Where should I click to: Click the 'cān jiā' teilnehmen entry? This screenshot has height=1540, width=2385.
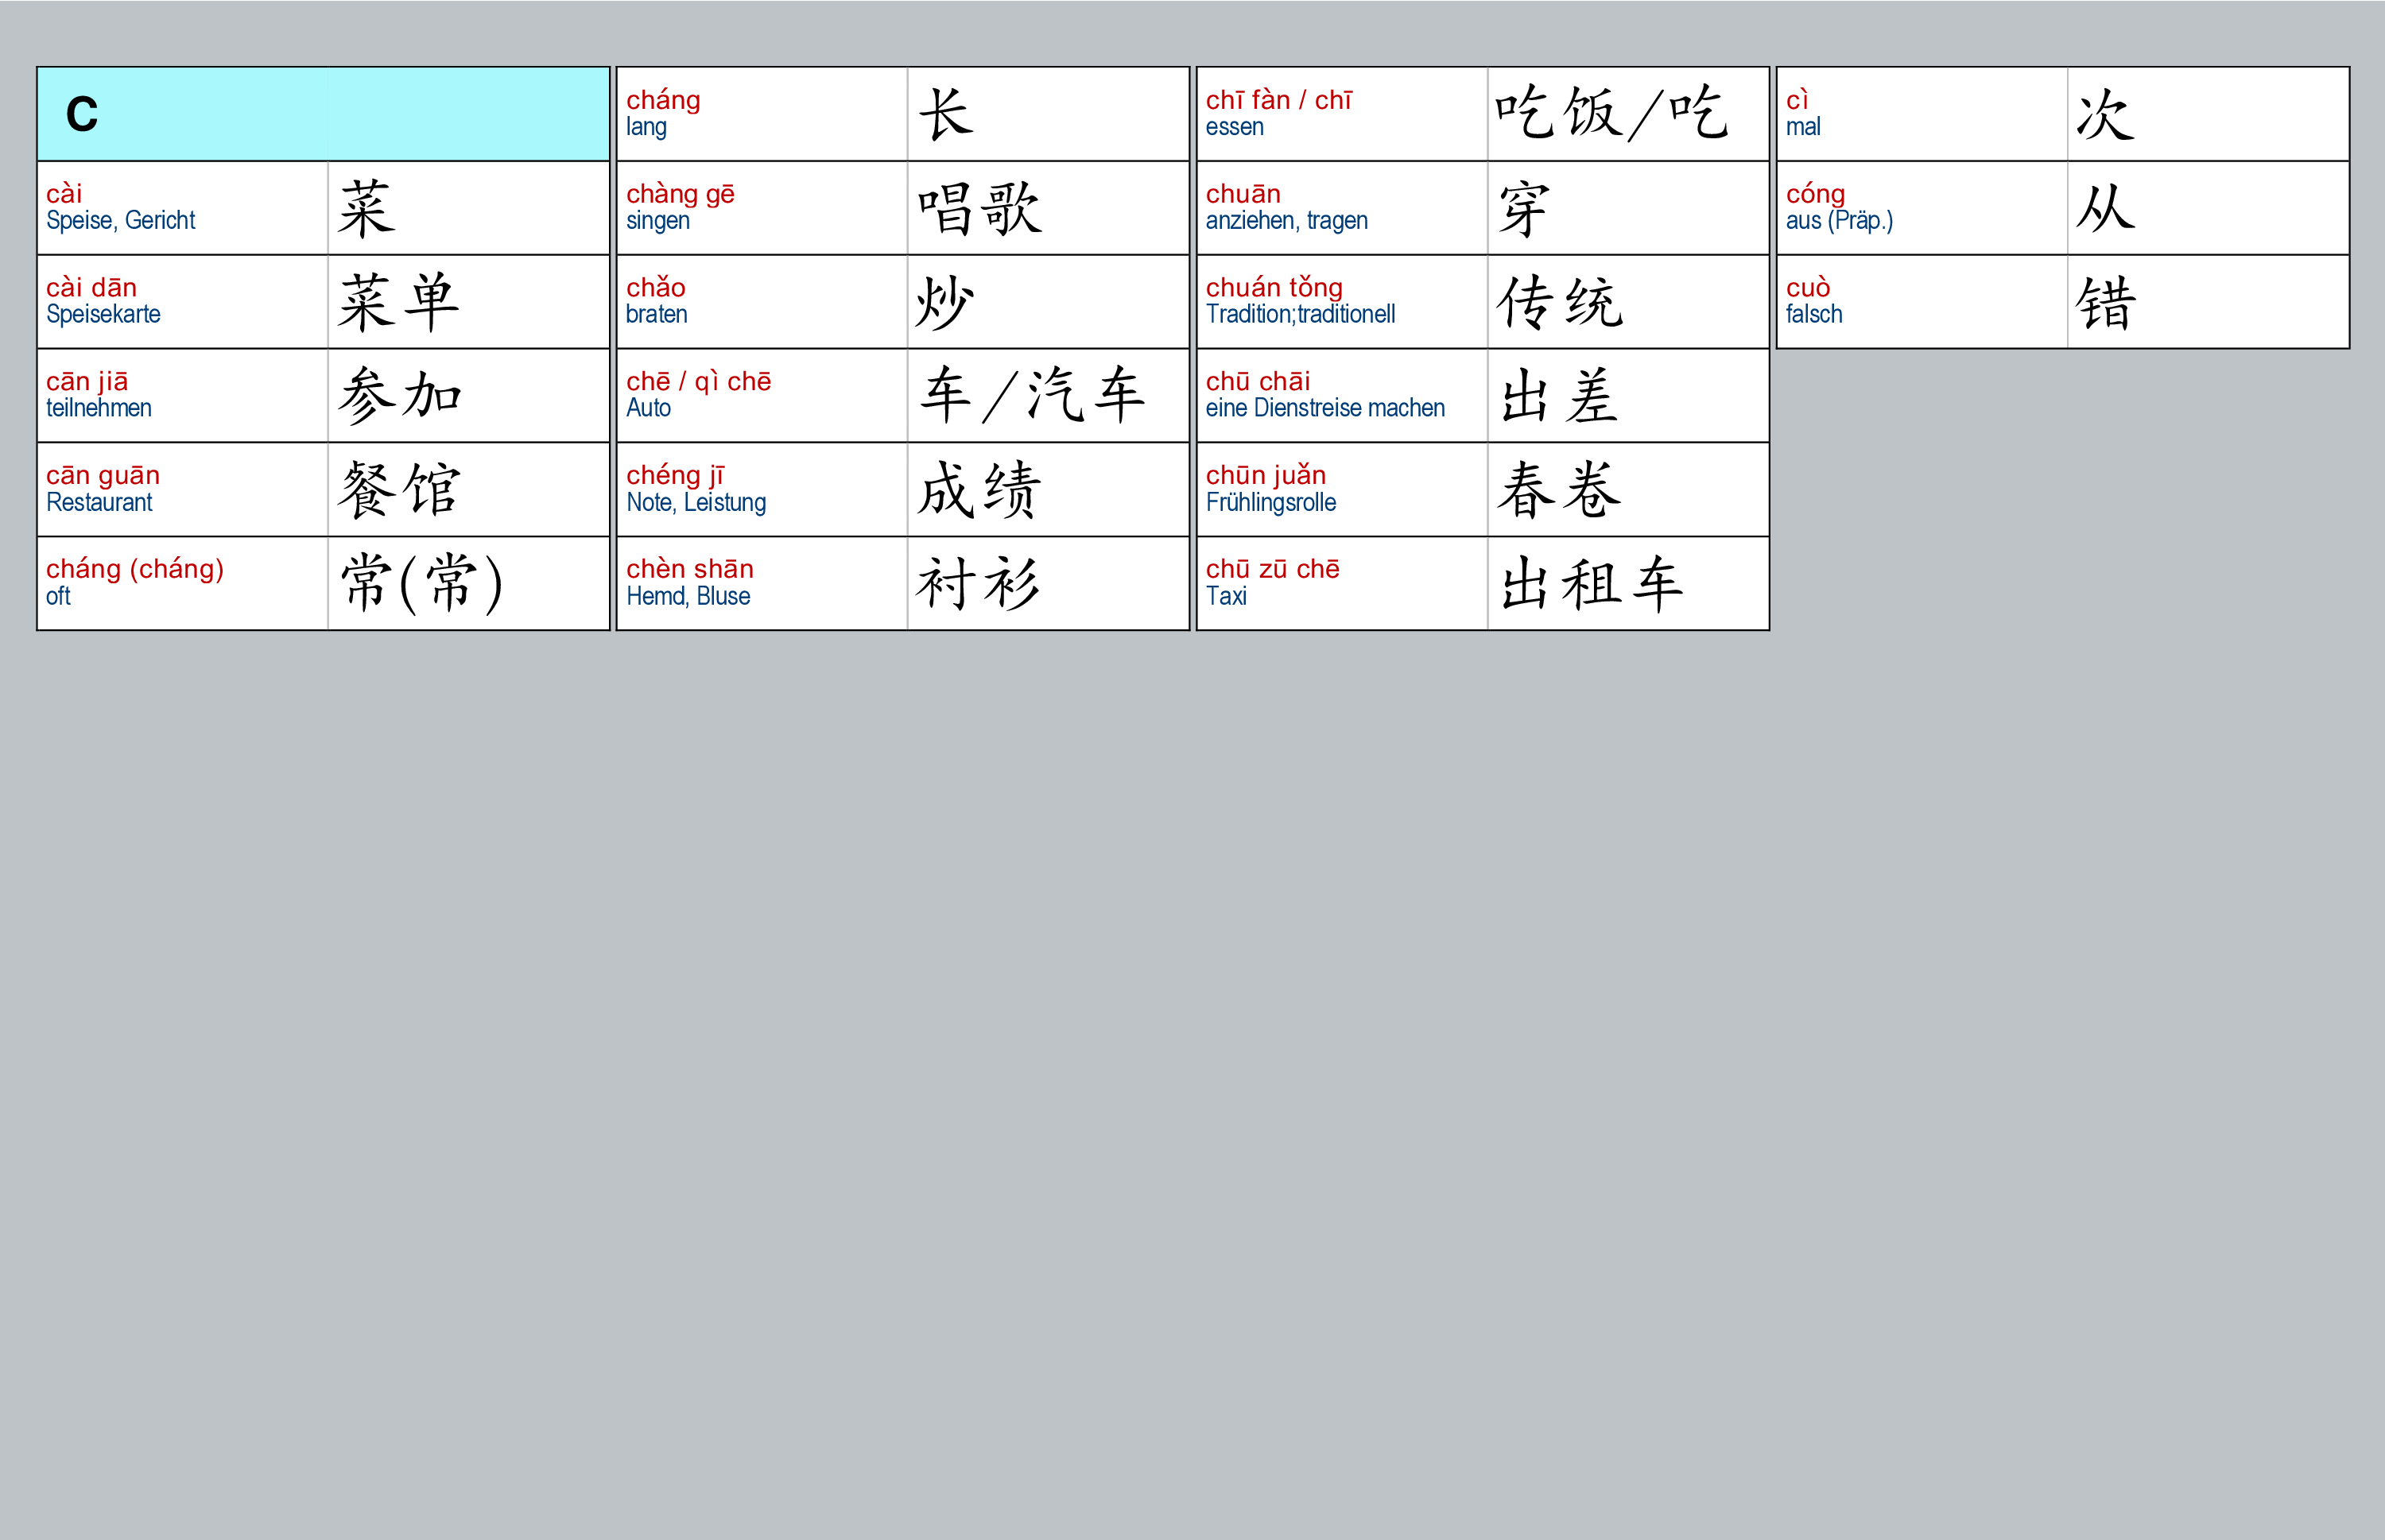(182, 395)
